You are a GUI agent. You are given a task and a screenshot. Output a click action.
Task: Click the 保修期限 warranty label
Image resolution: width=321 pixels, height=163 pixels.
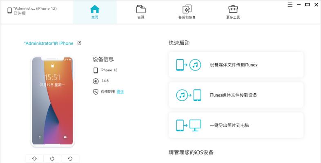point(108,92)
